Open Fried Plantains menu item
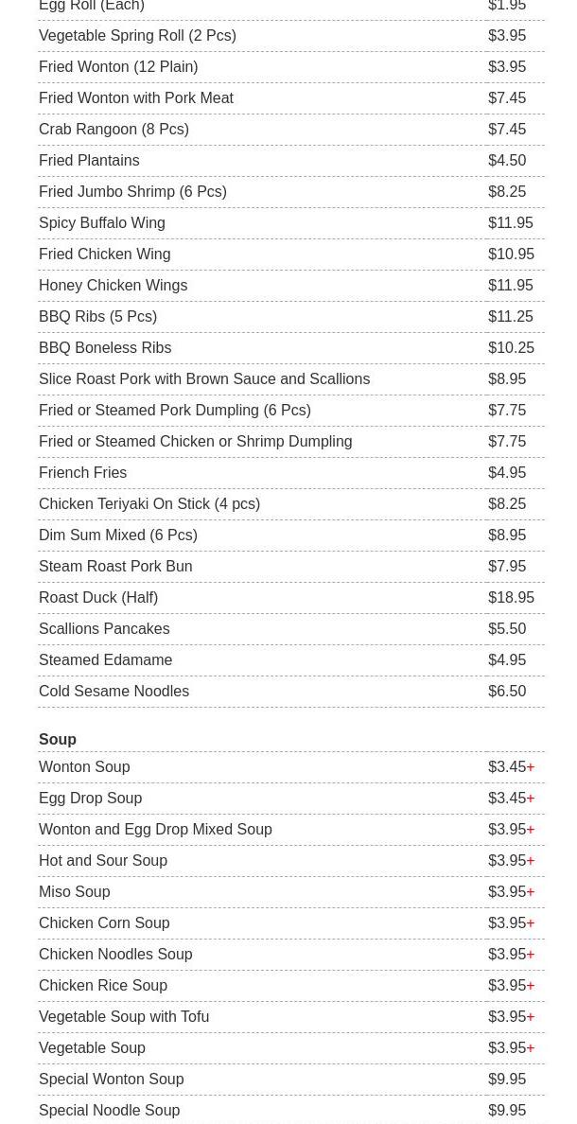 pyautogui.click(x=291, y=161)
